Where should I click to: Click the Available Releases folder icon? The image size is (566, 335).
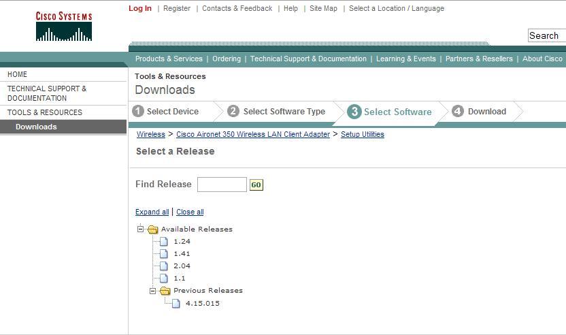[153, 229]
